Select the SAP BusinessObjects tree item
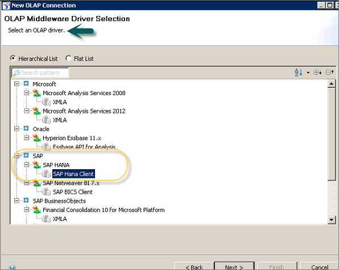339x270 pixels. 59,201
